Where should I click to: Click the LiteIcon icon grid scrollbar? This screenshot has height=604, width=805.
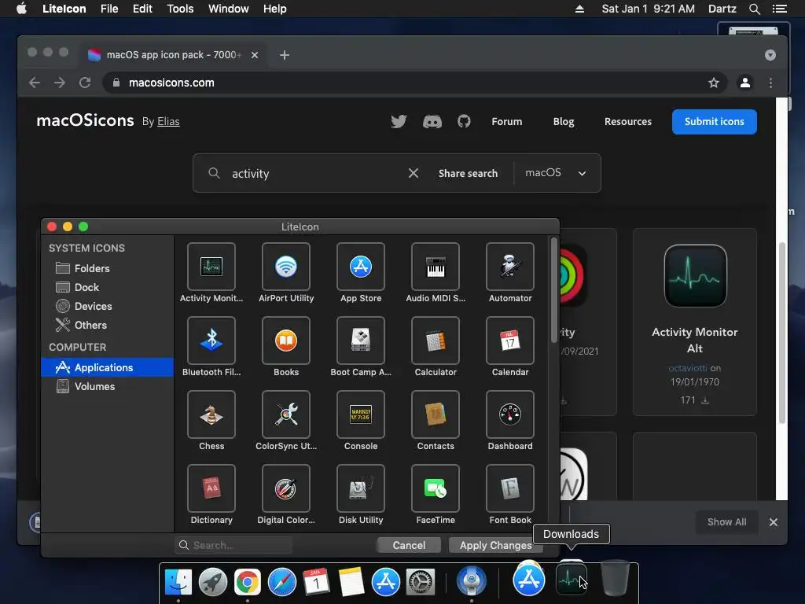tap(554, 290)
